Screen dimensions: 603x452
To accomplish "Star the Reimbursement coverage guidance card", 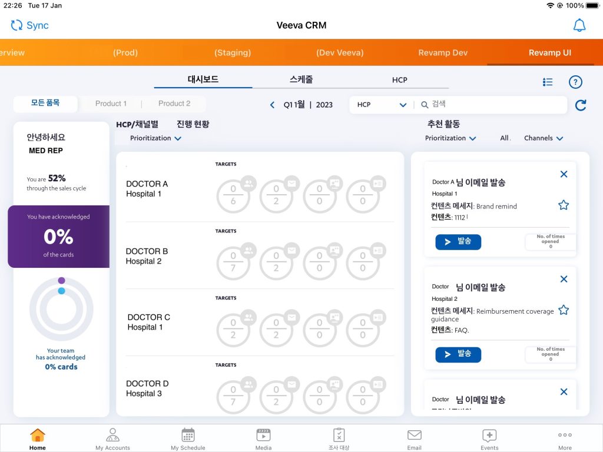I will [x=564, y=310].
